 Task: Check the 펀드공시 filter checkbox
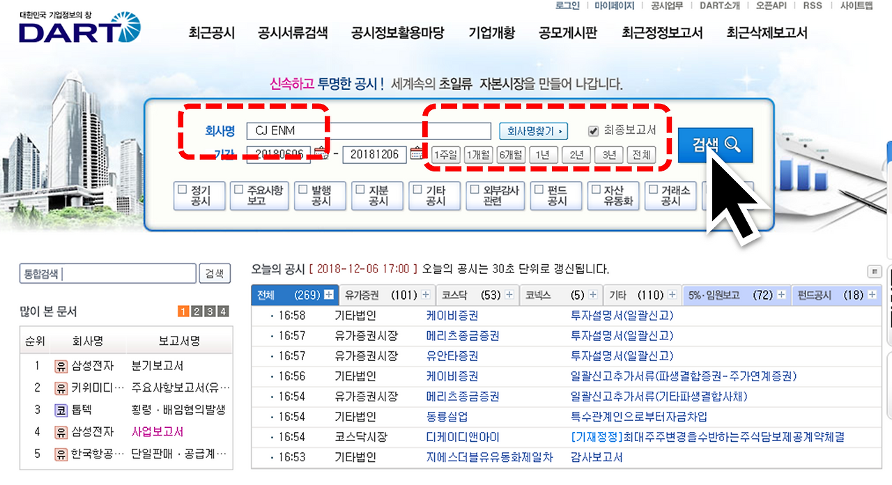coord(538,189)
